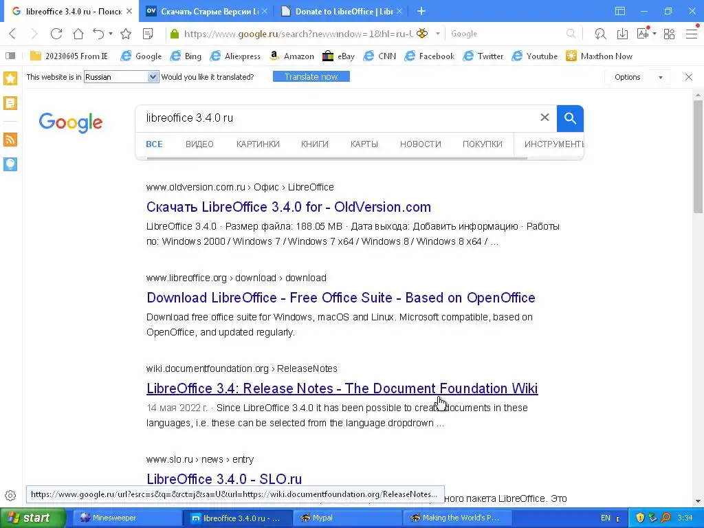
Task: Select the КАРТИНКИ search tab
Action: 258,144
